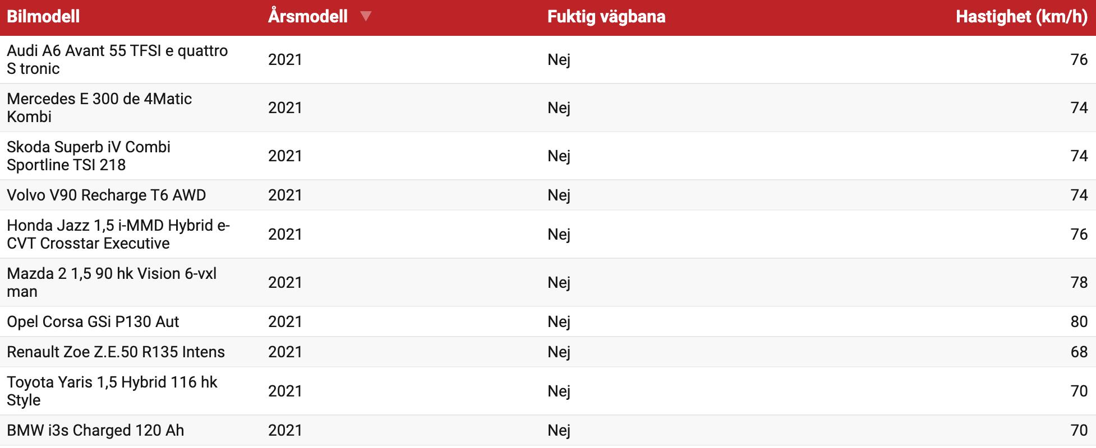
Task: Sort by Hastighet (km/h) column header
Action: pyautogui.click(x=1022, y=16)
